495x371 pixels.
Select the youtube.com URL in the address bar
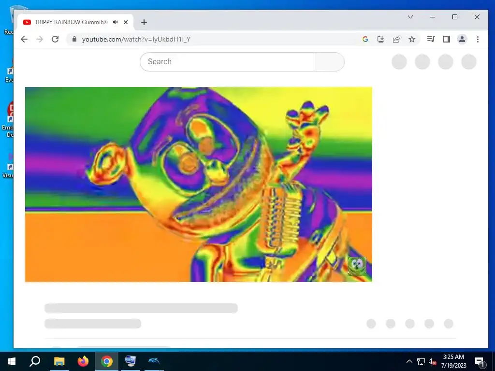click(136, 40)
